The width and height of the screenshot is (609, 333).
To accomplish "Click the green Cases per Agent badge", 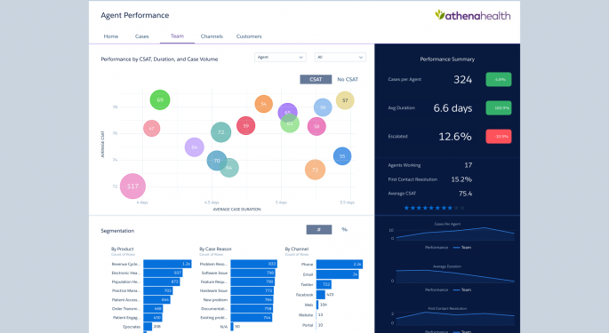I will click(499, 80).
